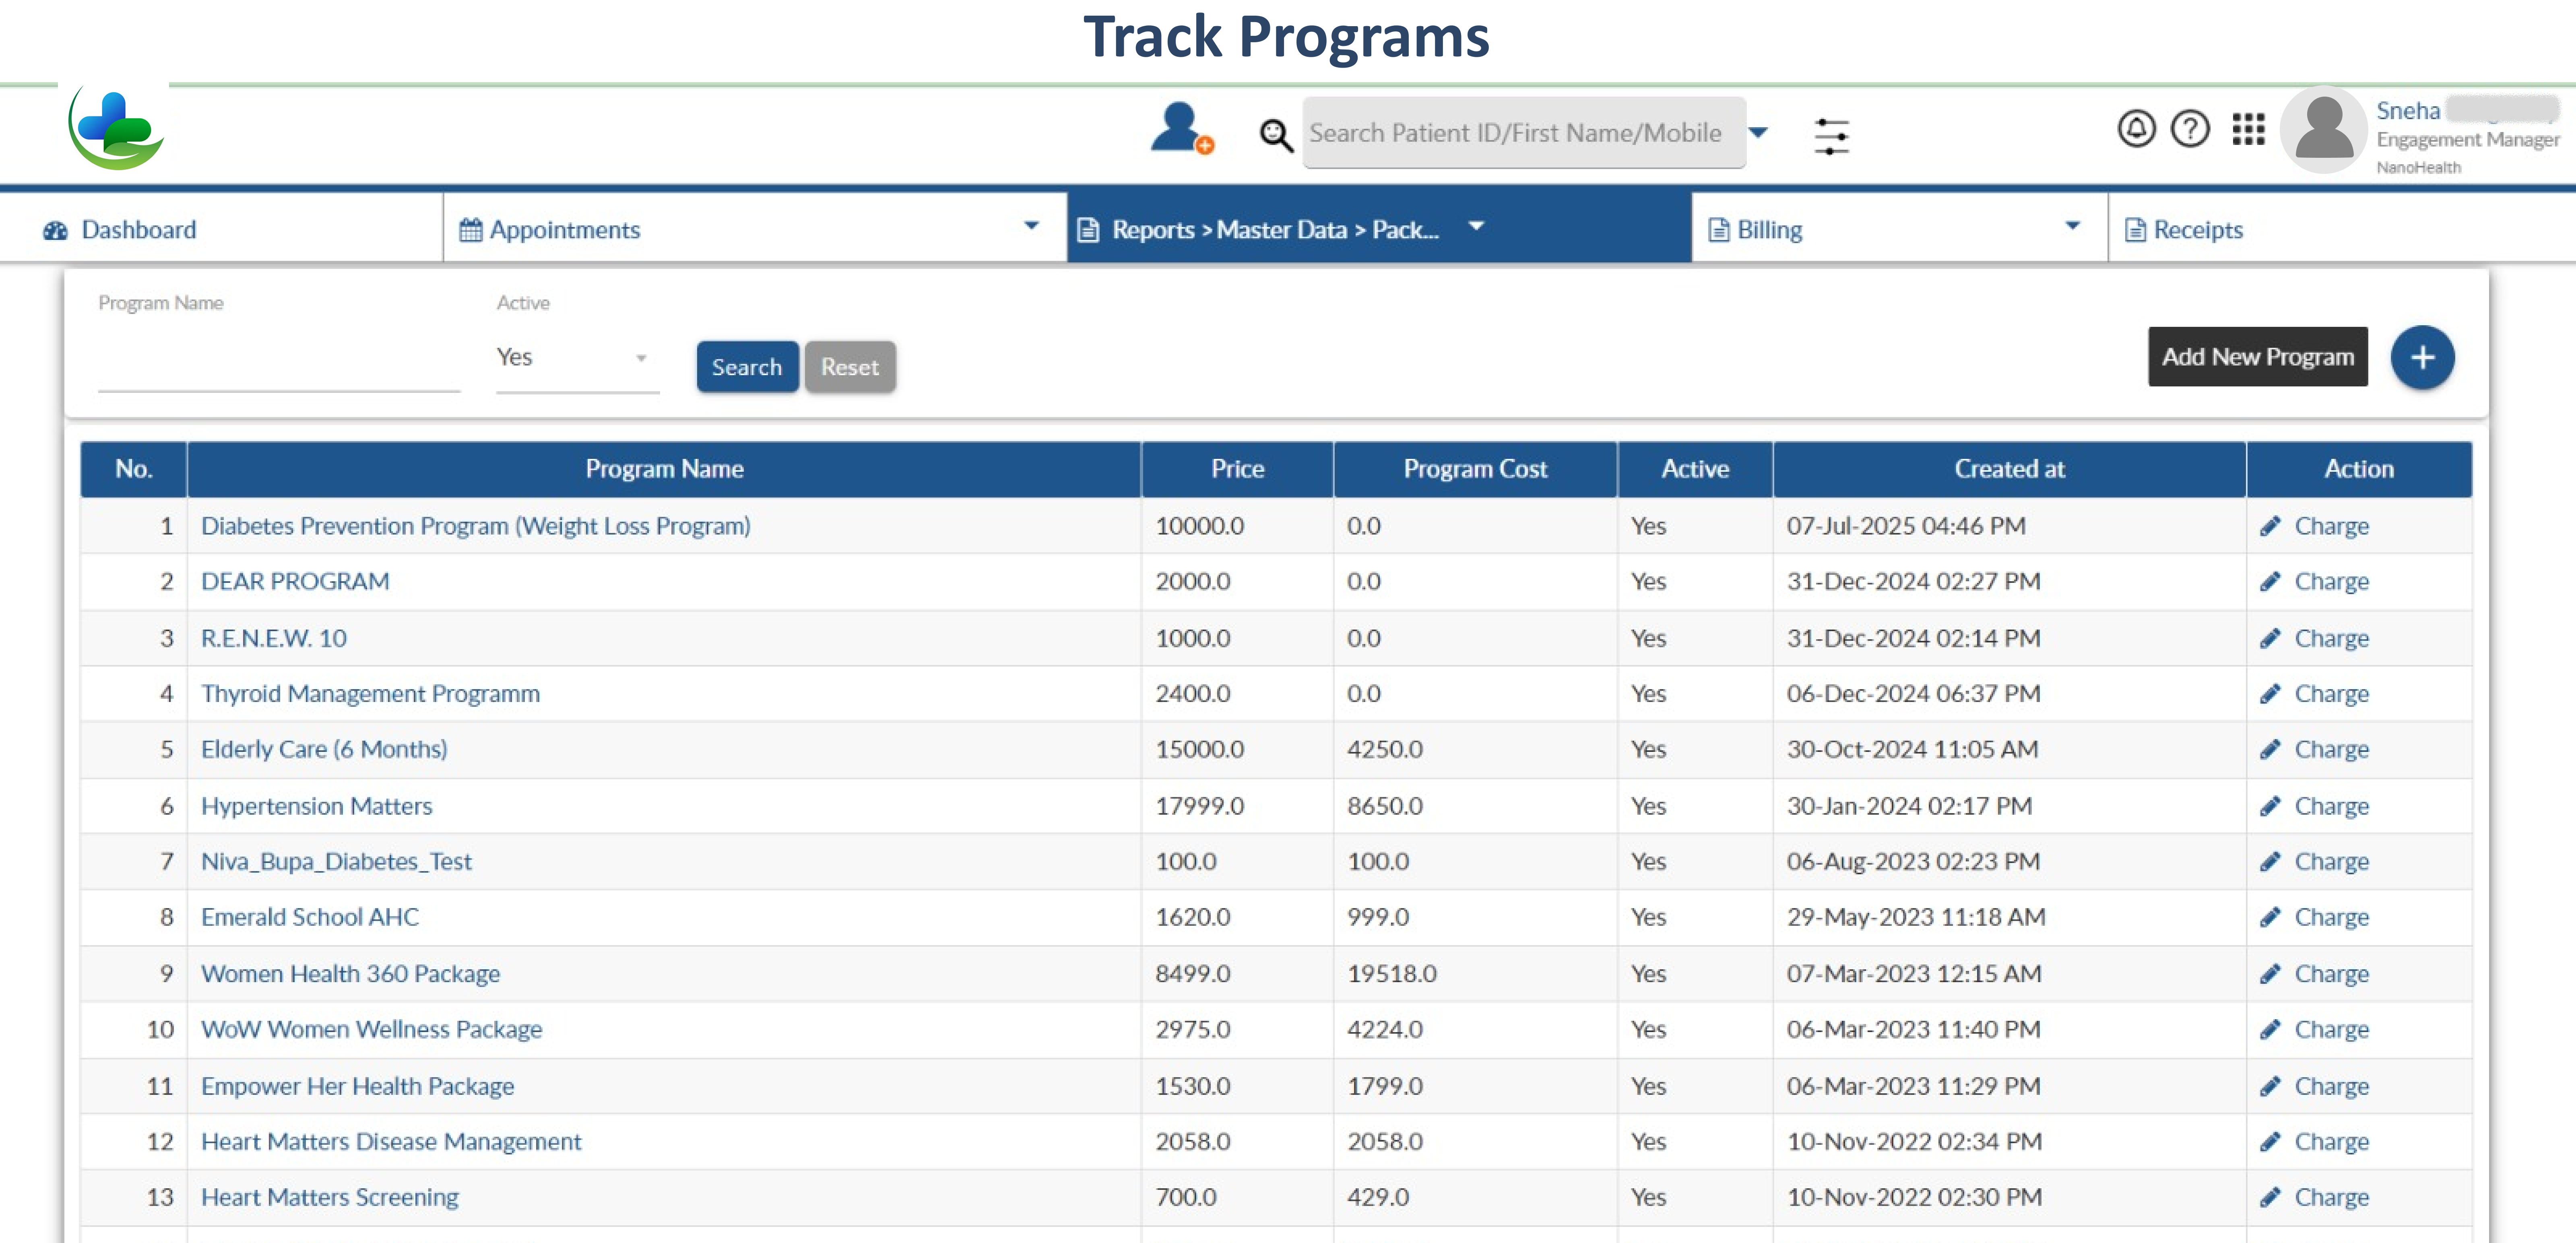Expand the Billing menu arrow
This screenshot has height=1243, width=2576.
pyautogui.click(x=2072, y=226)
